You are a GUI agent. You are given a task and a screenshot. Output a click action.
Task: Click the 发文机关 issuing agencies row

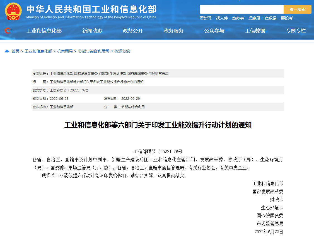158,73
